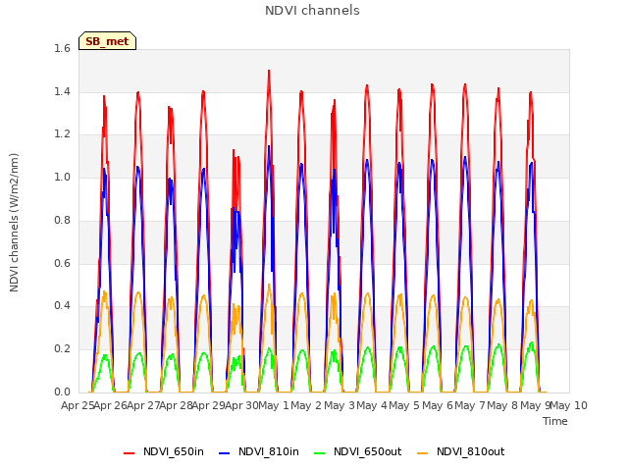The image size is (628, 471).
Task: Click the green NDVI_650out legend swatch
Action: [320, 453]
